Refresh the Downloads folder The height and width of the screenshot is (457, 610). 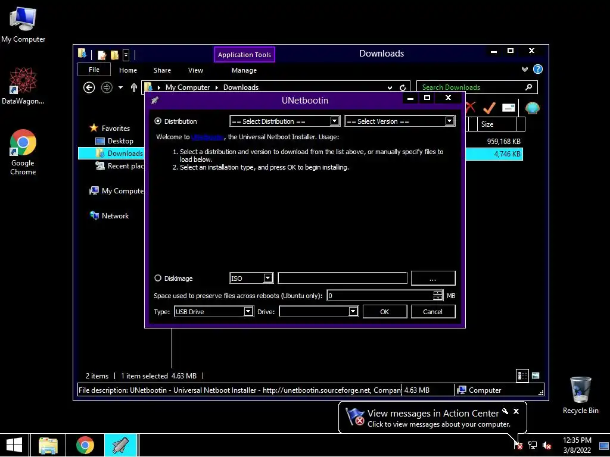(x=403, y=88)
